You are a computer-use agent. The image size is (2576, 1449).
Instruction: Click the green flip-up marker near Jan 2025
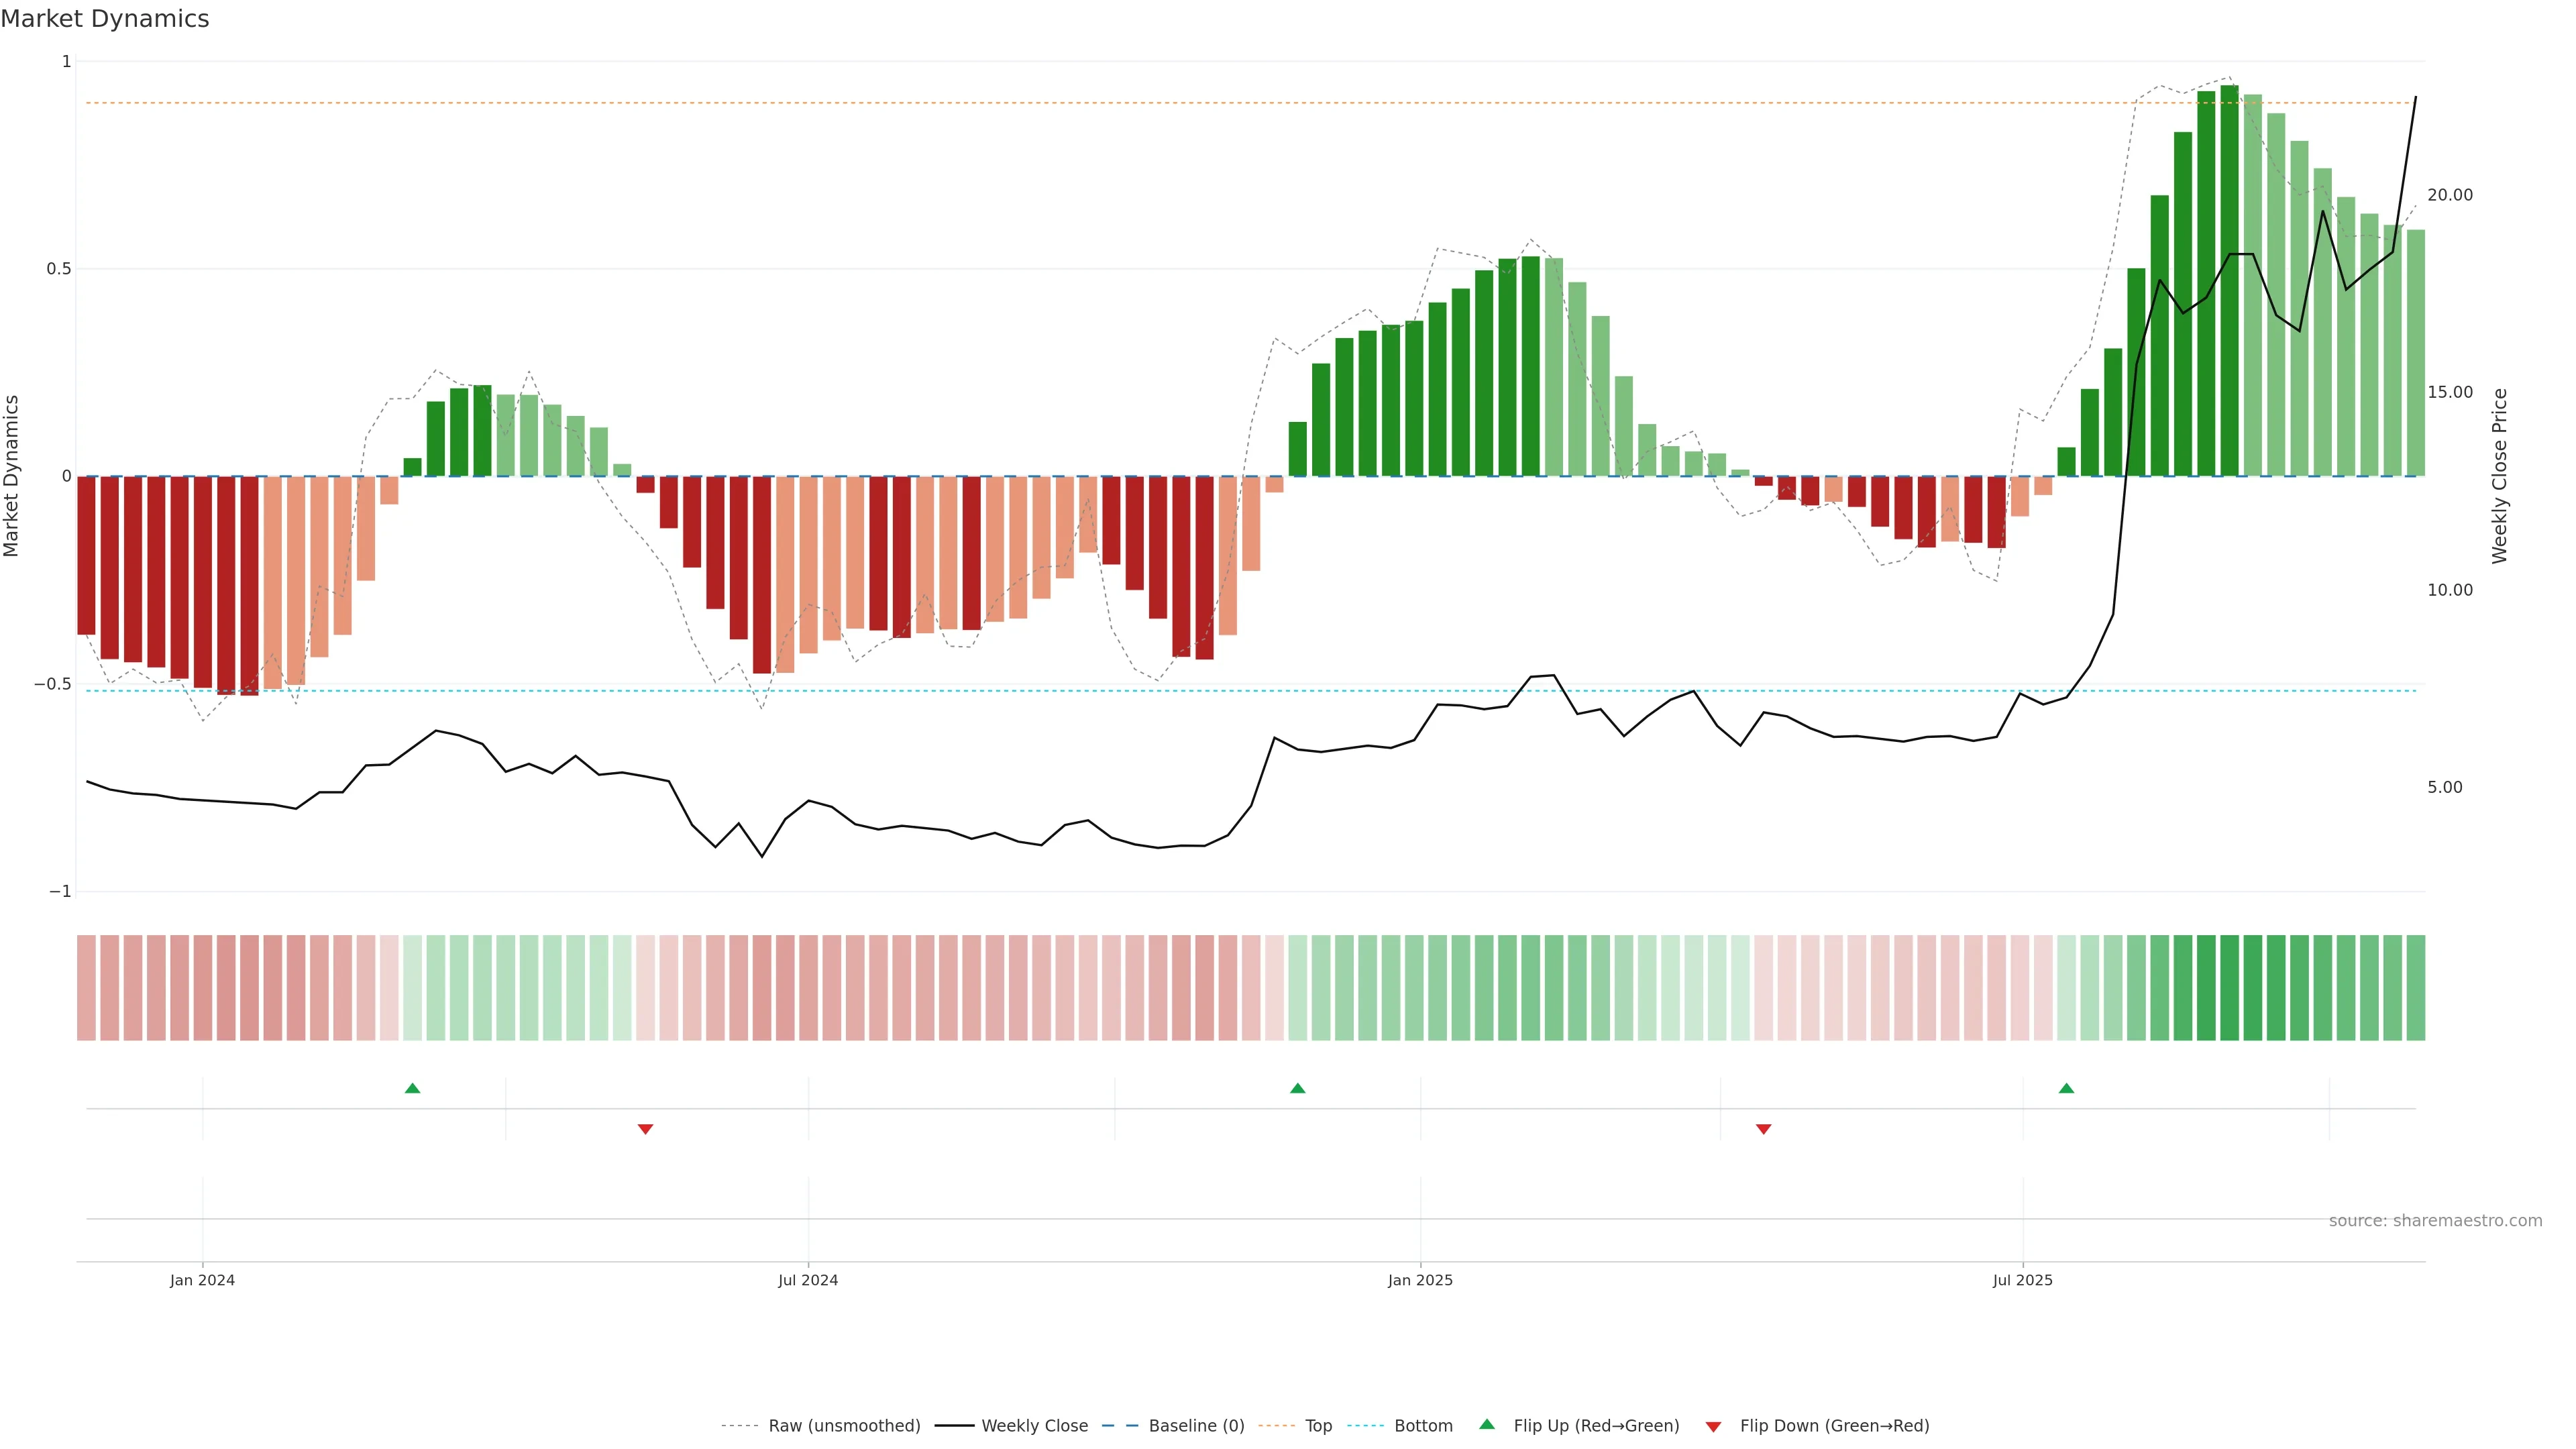click(1297, 1088)
